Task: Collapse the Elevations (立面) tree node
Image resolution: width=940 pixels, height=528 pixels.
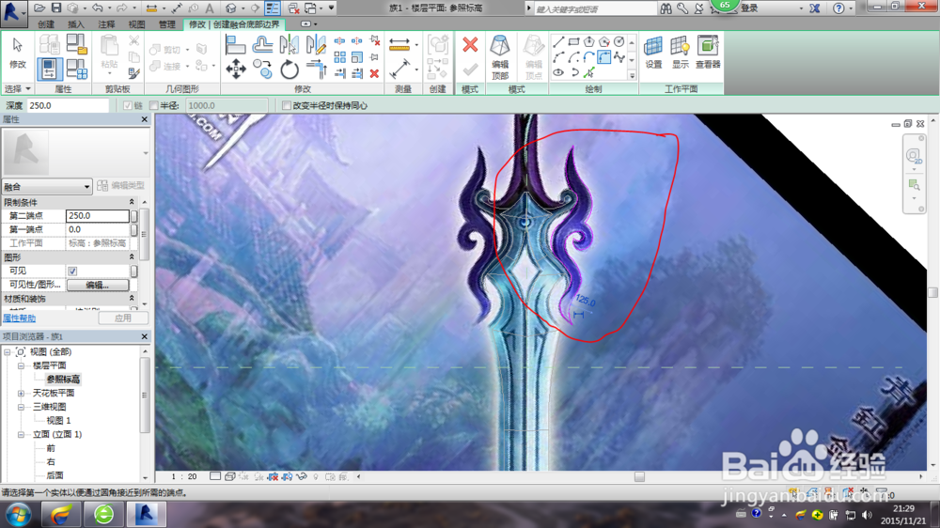Action: click(21, 434)
